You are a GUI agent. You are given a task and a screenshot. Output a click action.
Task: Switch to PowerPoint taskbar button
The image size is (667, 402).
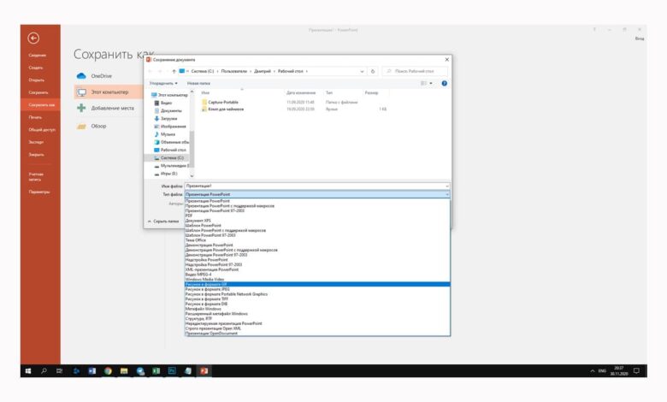coord(204,371)
